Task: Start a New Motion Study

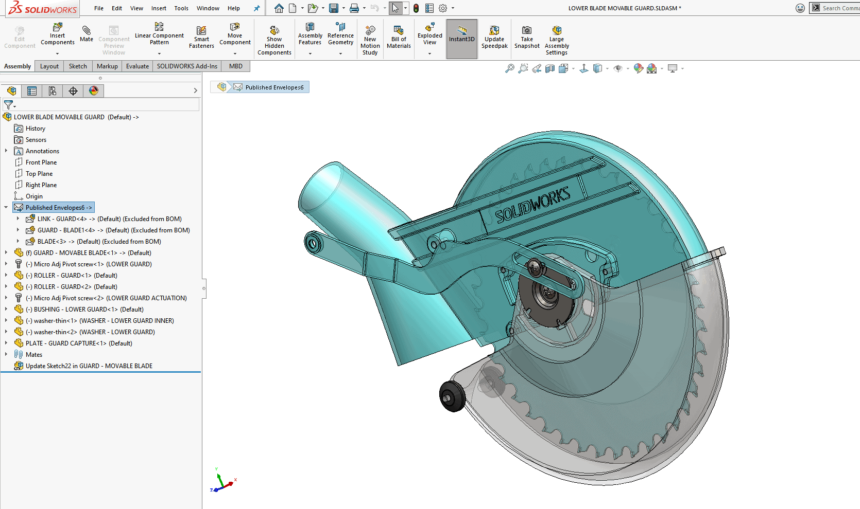Action: coord(370,40)
